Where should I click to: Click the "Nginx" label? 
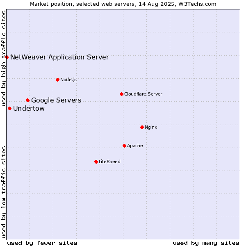[x=151, y=128]
